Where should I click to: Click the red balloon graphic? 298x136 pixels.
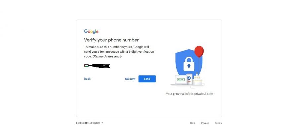[x=199, y=51]
